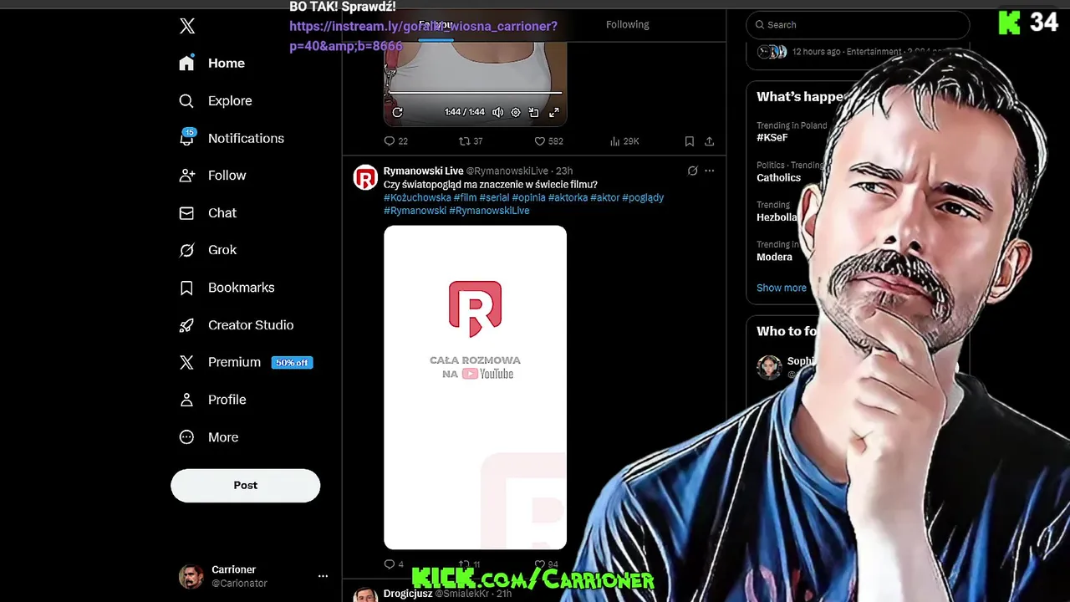This screenshot has width=1070, height=602.
Task: Click the #aktorka hashtag
Action: point(568,197)
